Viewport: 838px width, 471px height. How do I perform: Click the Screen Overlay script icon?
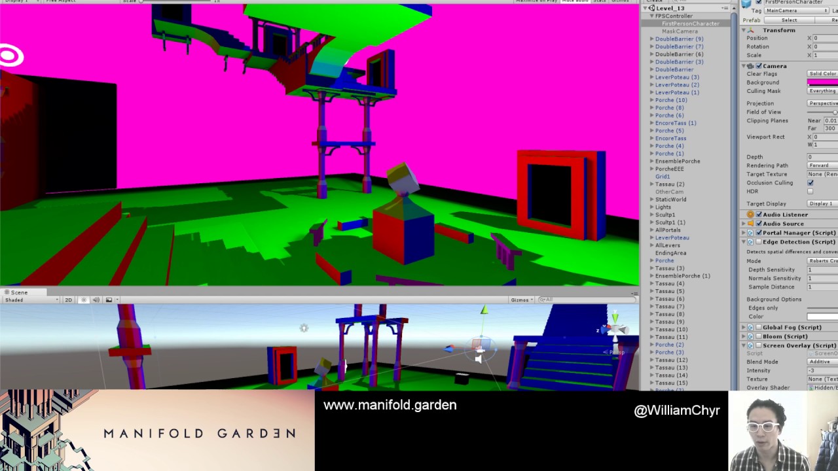750,345
